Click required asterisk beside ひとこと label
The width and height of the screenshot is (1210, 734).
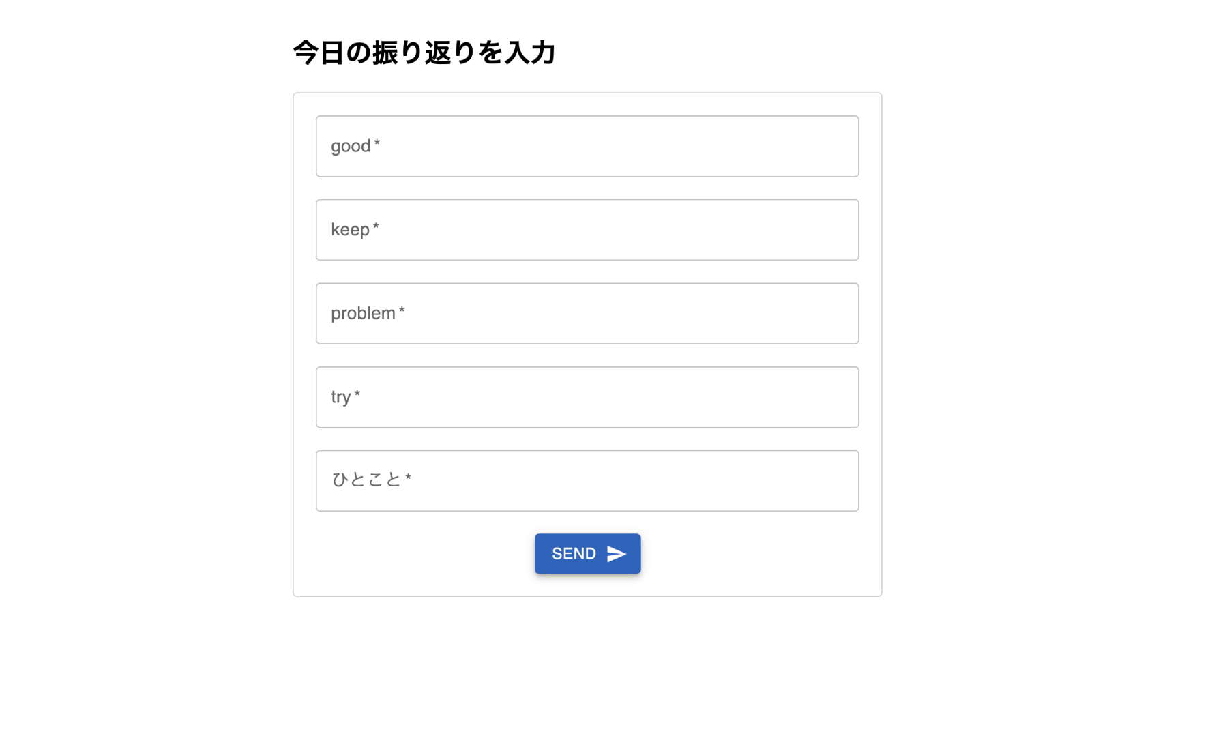pyautogui.click(x=408, y=477)
